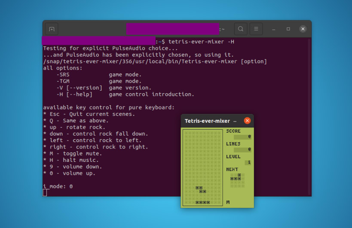Click the level value showing 1
352x228 pixels.
[x=248, y=162]
